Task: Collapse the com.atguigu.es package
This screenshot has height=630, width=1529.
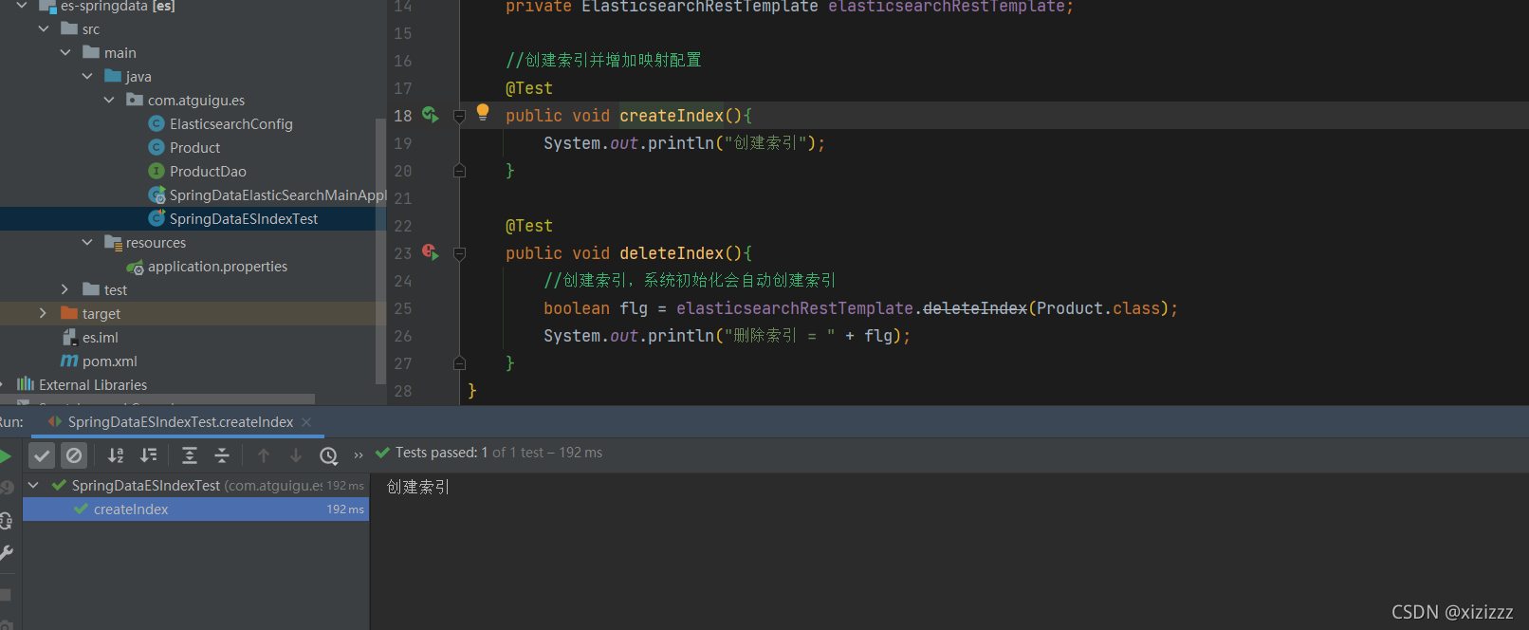Action: coord(109,100)
